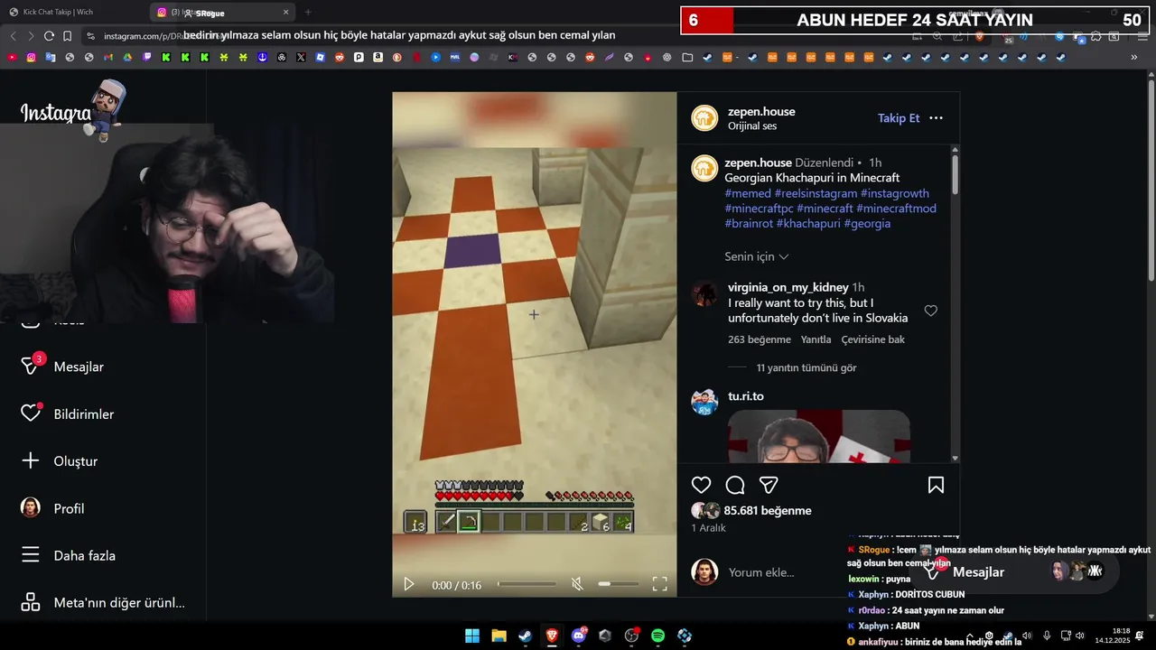Open the three-dot post options menu

tap(936, 118)
